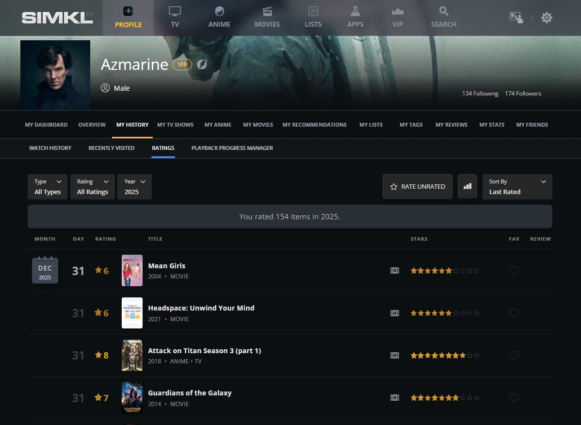The height and width of the screenshot is (425, 581).
Task: Expand the Sort By dropdown
Action: point(517,187)
